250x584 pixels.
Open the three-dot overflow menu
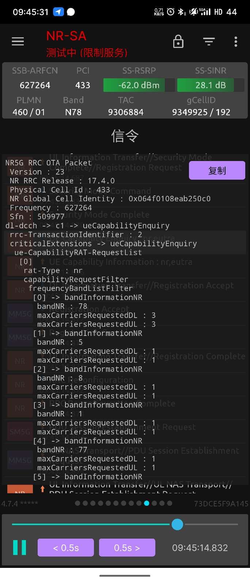[236, 41]
